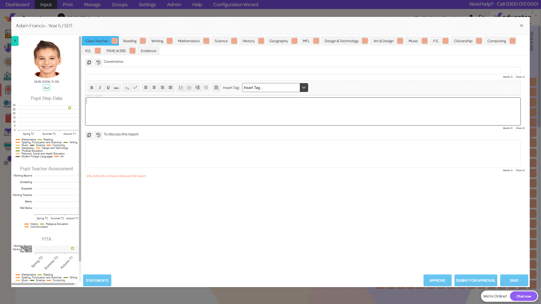
Task: Insert bulleted list
Action: point(181,88)
